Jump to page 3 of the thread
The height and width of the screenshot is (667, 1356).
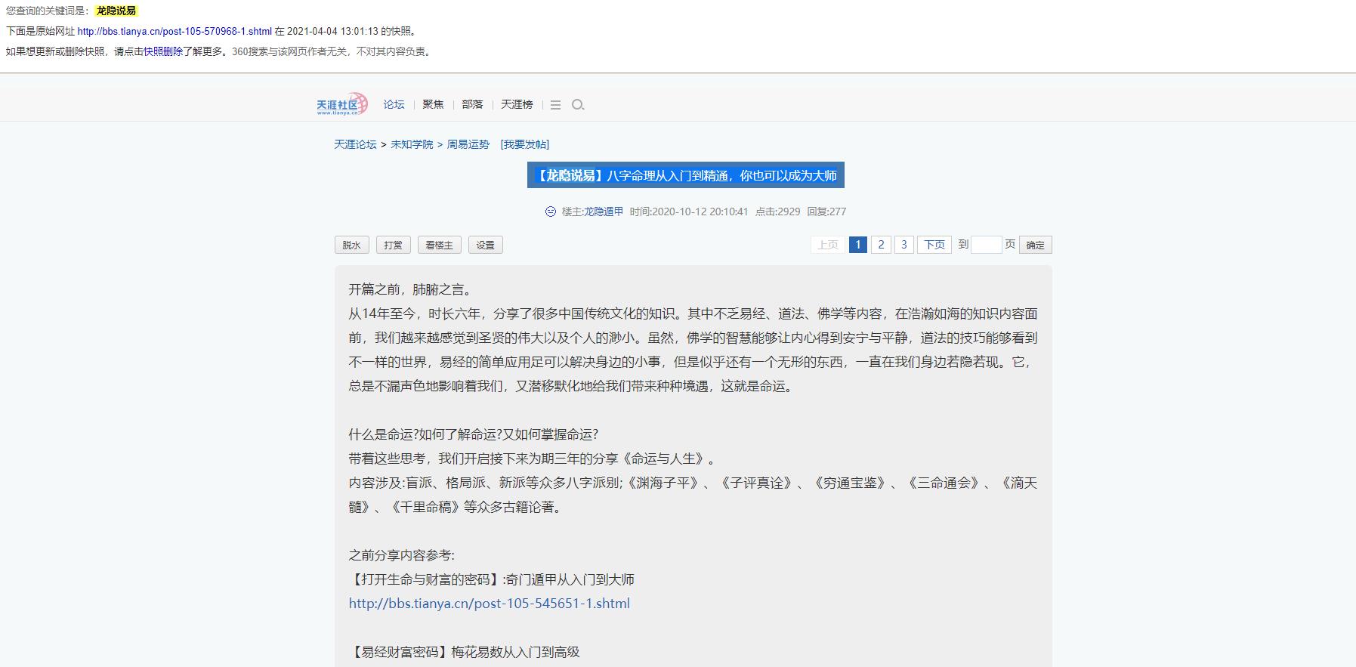(903, 245)
